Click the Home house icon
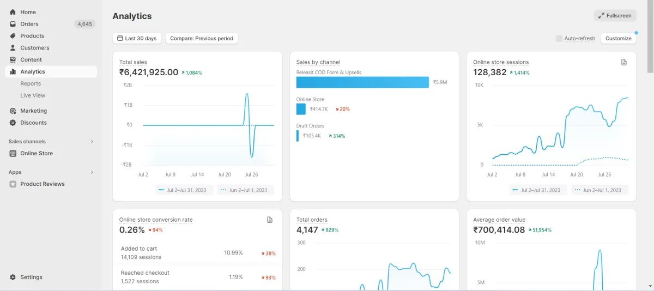 point(13,12)
